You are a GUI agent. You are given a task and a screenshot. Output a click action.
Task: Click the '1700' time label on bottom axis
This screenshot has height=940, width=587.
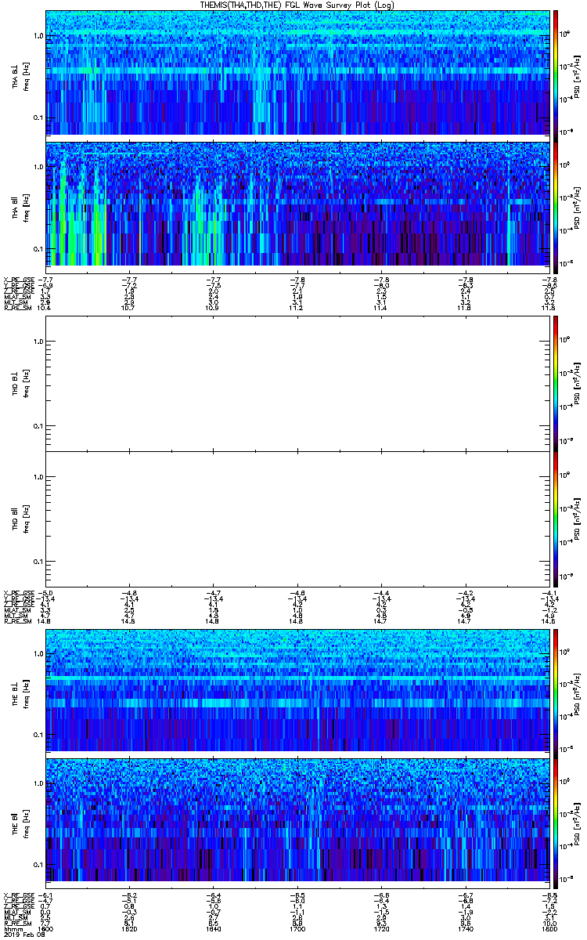coord(297,929)
